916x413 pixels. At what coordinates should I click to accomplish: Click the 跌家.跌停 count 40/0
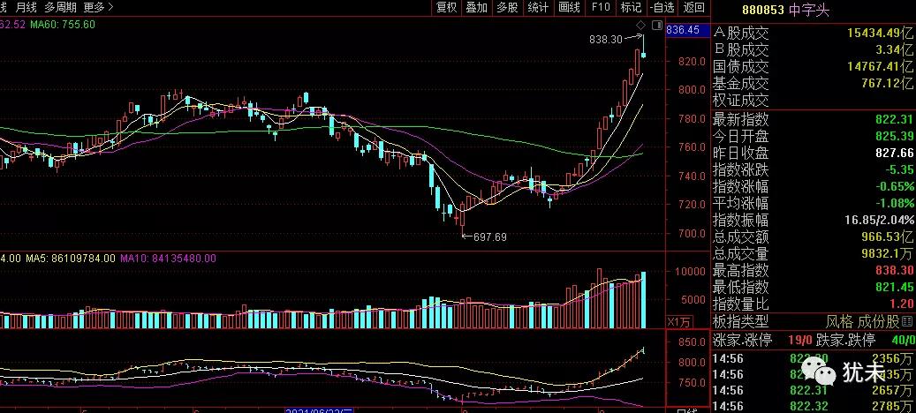coord(902,340)
